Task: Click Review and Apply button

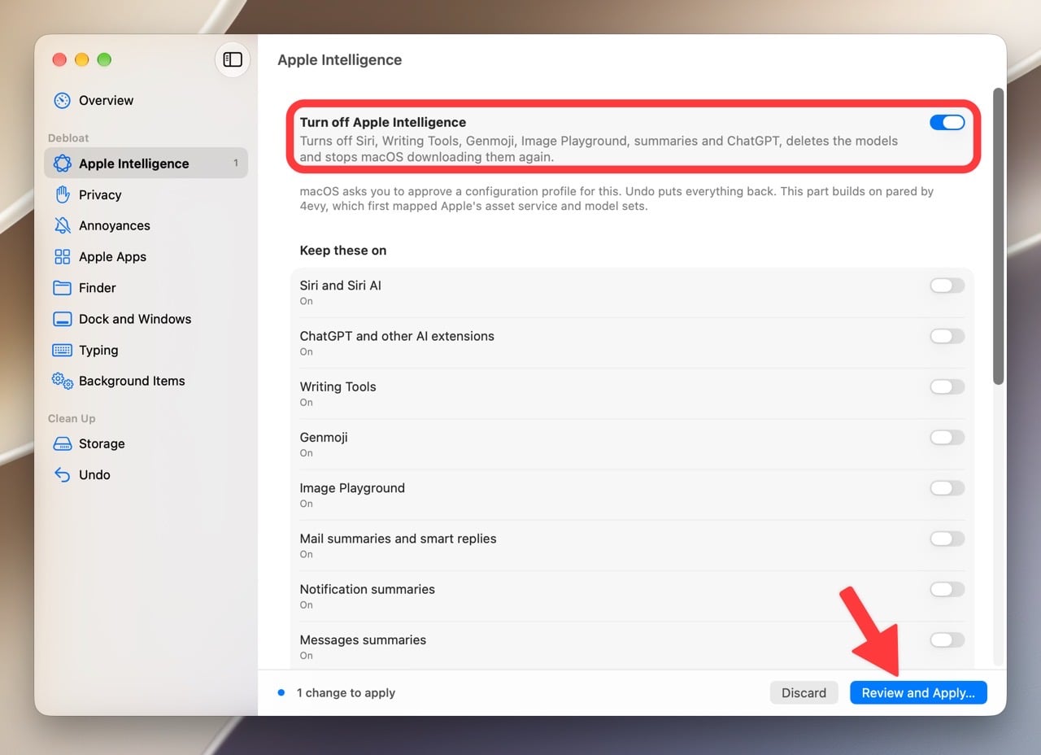Action: pos(918,693)
